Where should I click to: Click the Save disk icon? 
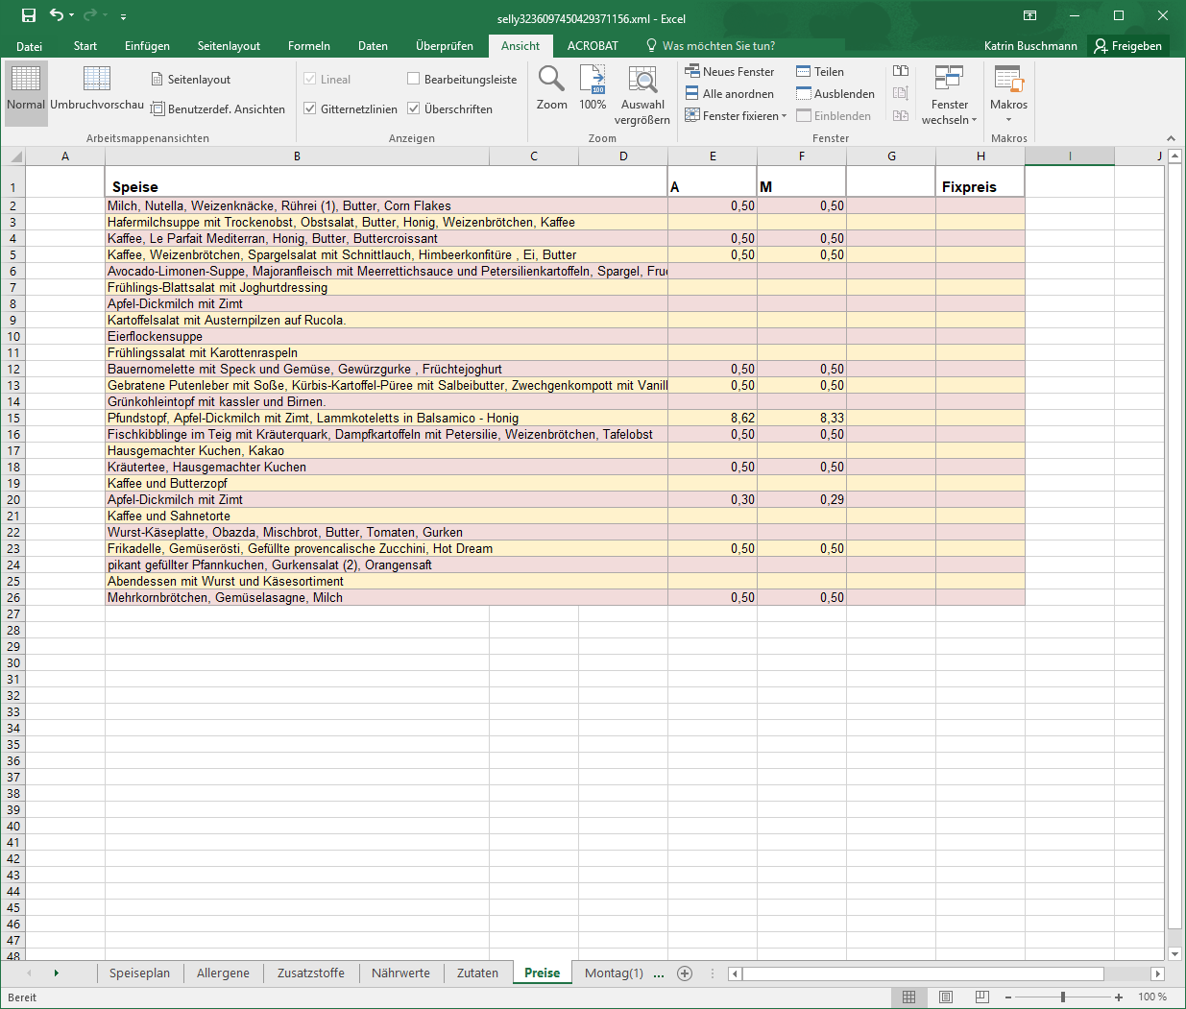pos(29,15)
